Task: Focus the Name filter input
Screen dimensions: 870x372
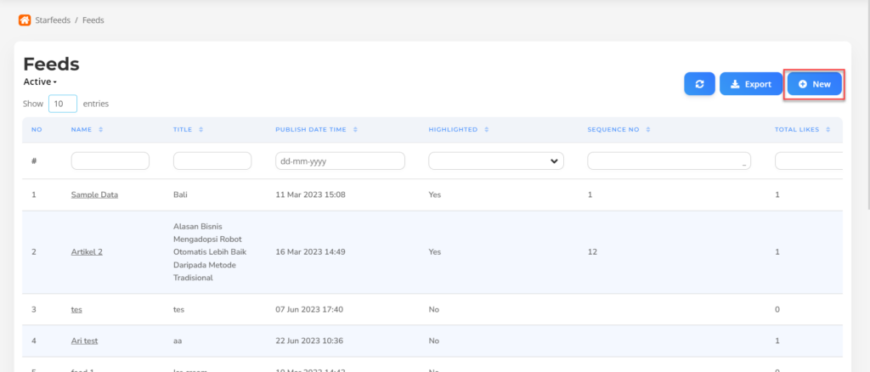Action: coord(110,161)
